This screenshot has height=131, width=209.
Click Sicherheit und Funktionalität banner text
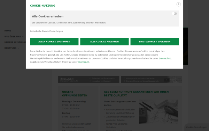point(103,78)
